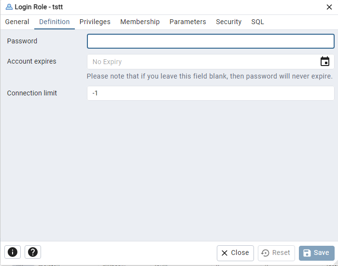Focus the Password input field
This screenshot has width=338, height=266.
click(211, 41)
